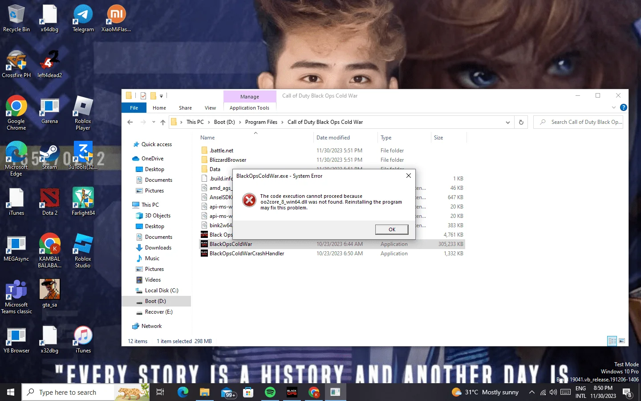Go up one folder level arrow
Screen dimensions: 641x401
(x=163, y=122)
